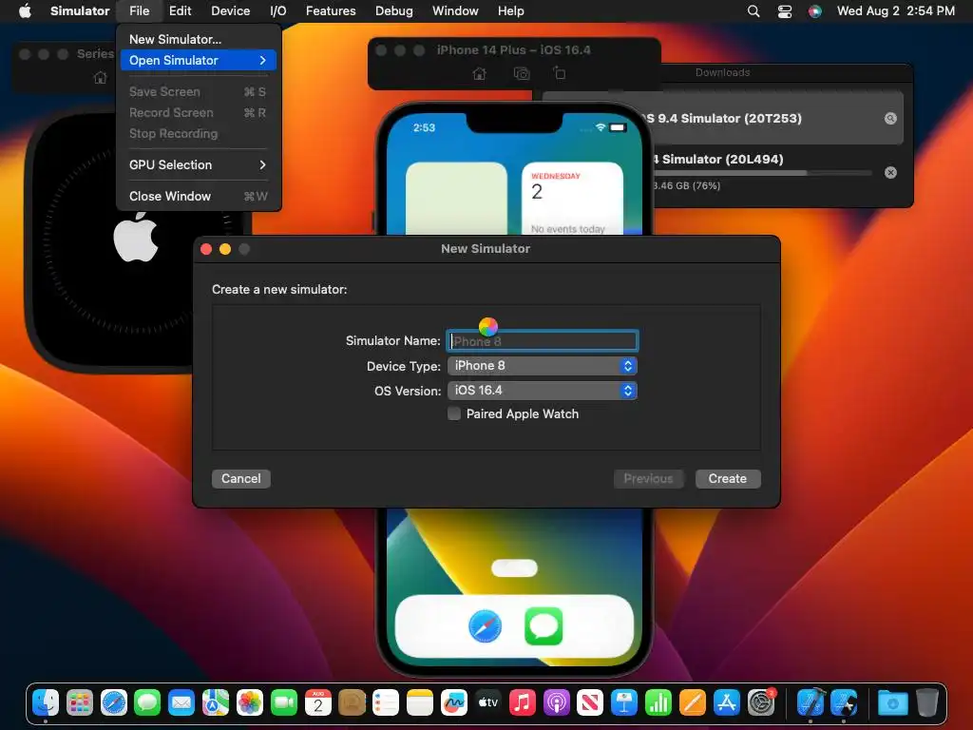Open Finder from the Dock
Image resolution: width=973 pixels, height=730 pixels.
click(x=46, y=702)
